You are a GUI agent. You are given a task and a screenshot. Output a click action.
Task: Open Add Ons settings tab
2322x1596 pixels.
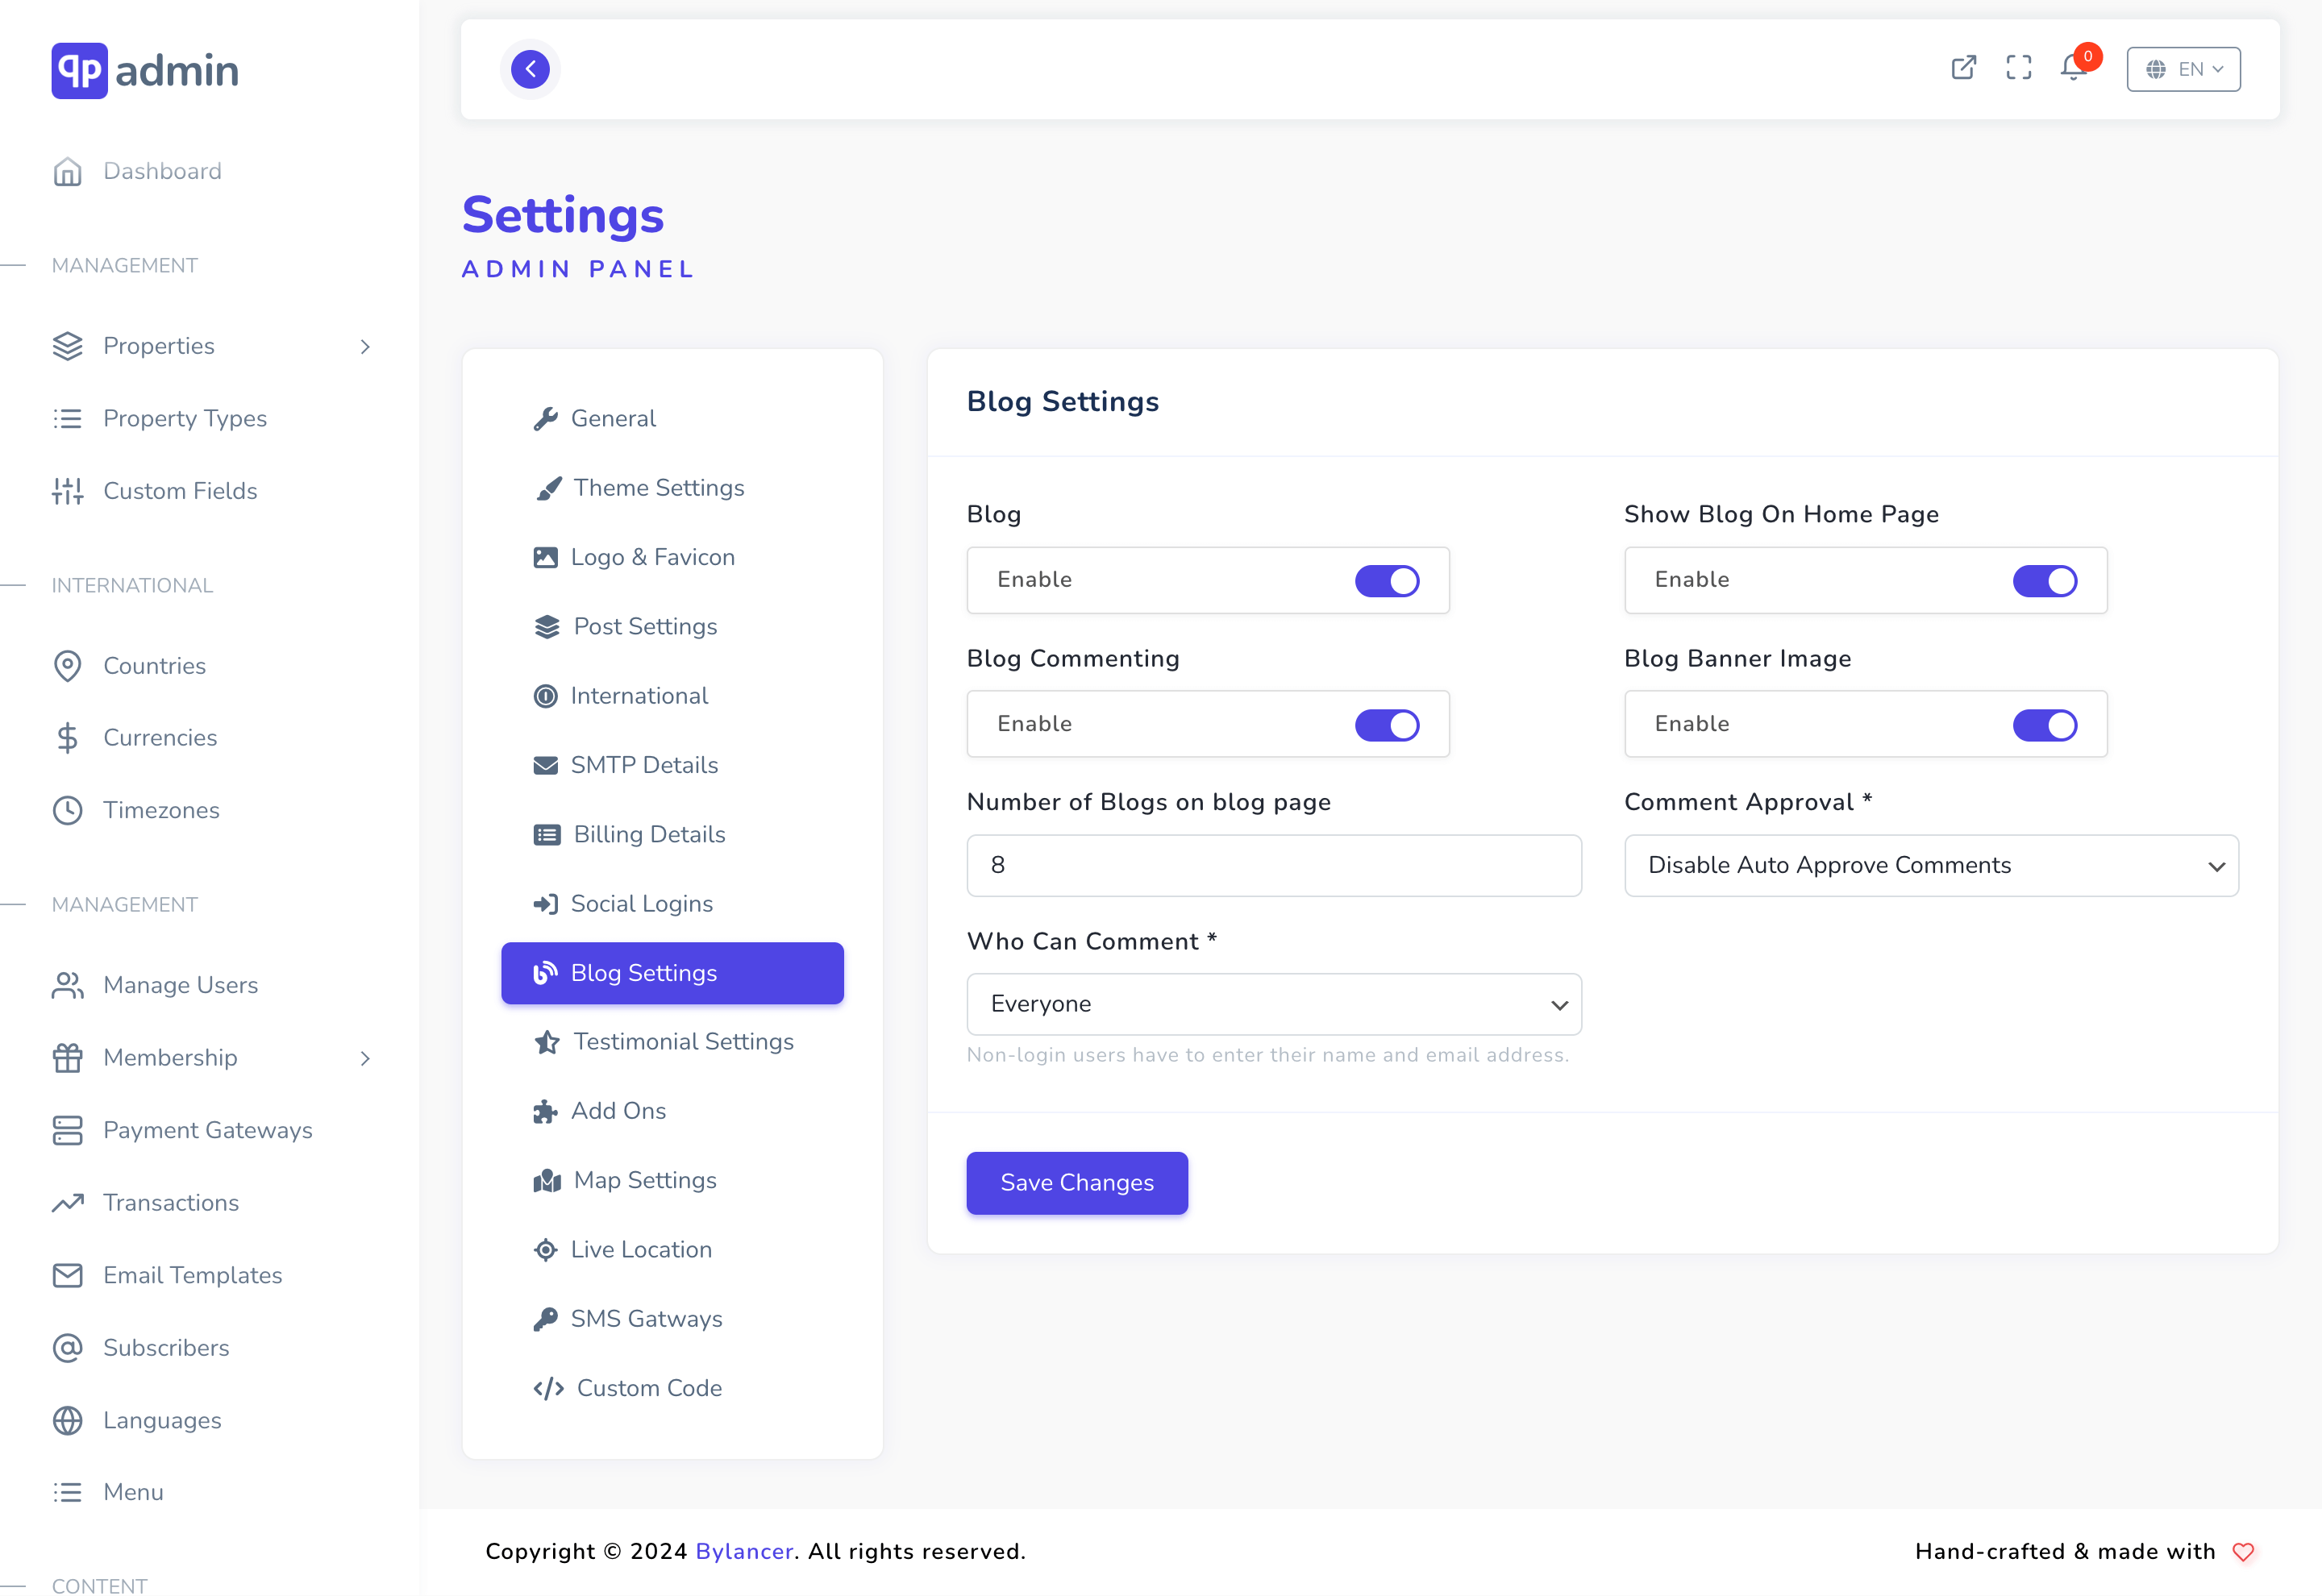[x=672, y=1111]
